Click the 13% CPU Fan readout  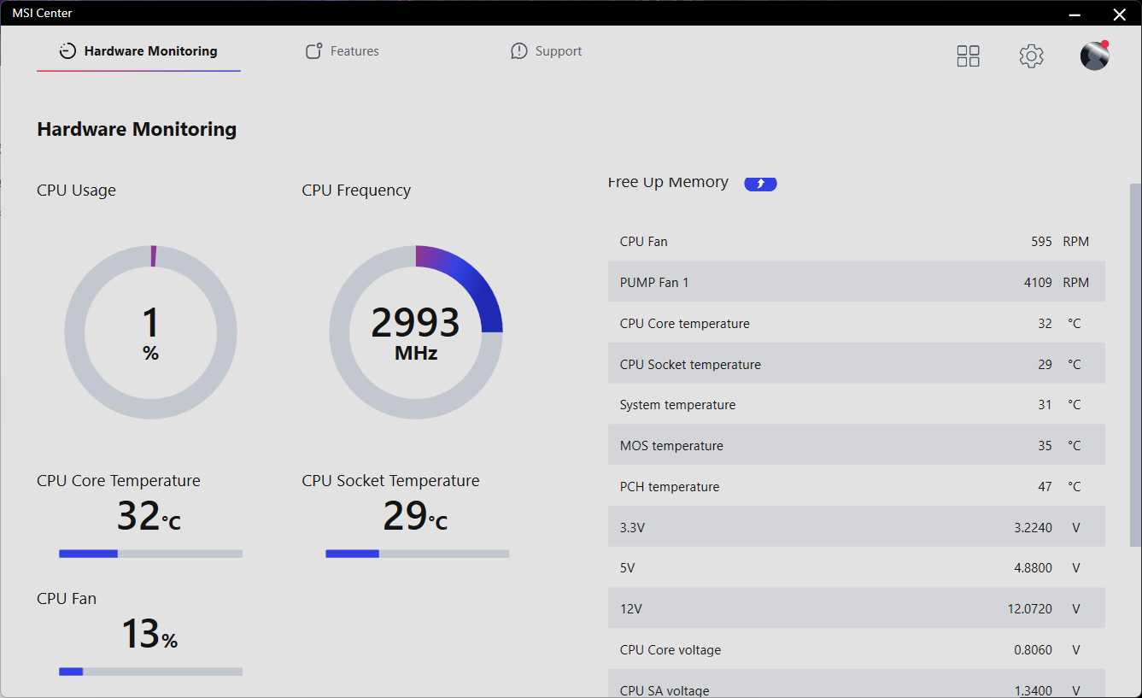149,634
